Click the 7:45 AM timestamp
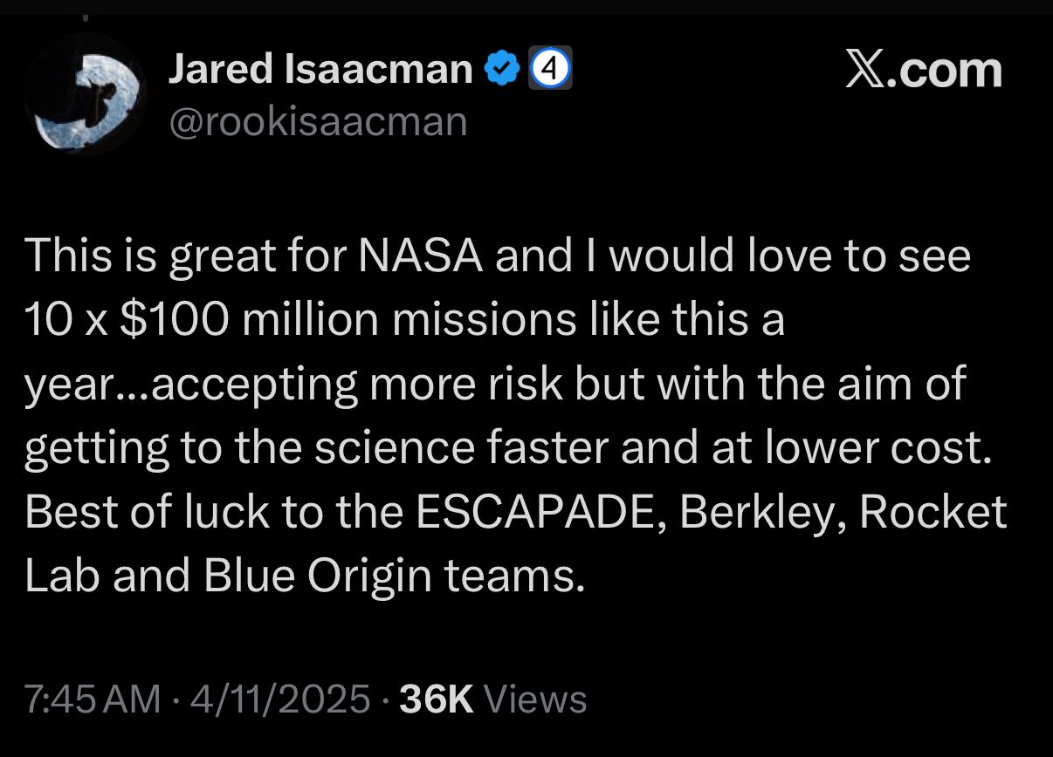This screenshot has height=757, width=1053. [93, 699]
